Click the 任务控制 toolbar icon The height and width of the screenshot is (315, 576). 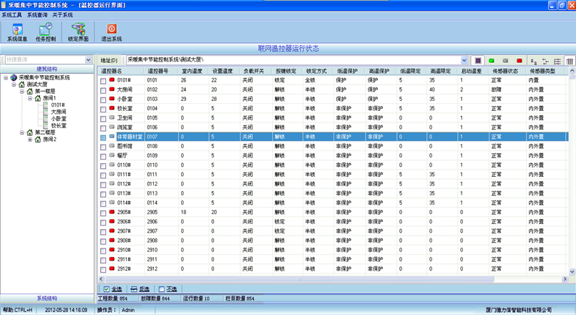click(46, 32)
